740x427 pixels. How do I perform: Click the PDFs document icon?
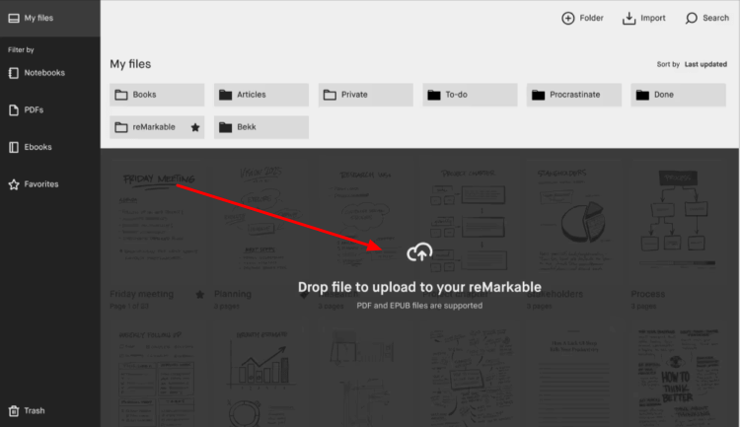tap(14, 109)
